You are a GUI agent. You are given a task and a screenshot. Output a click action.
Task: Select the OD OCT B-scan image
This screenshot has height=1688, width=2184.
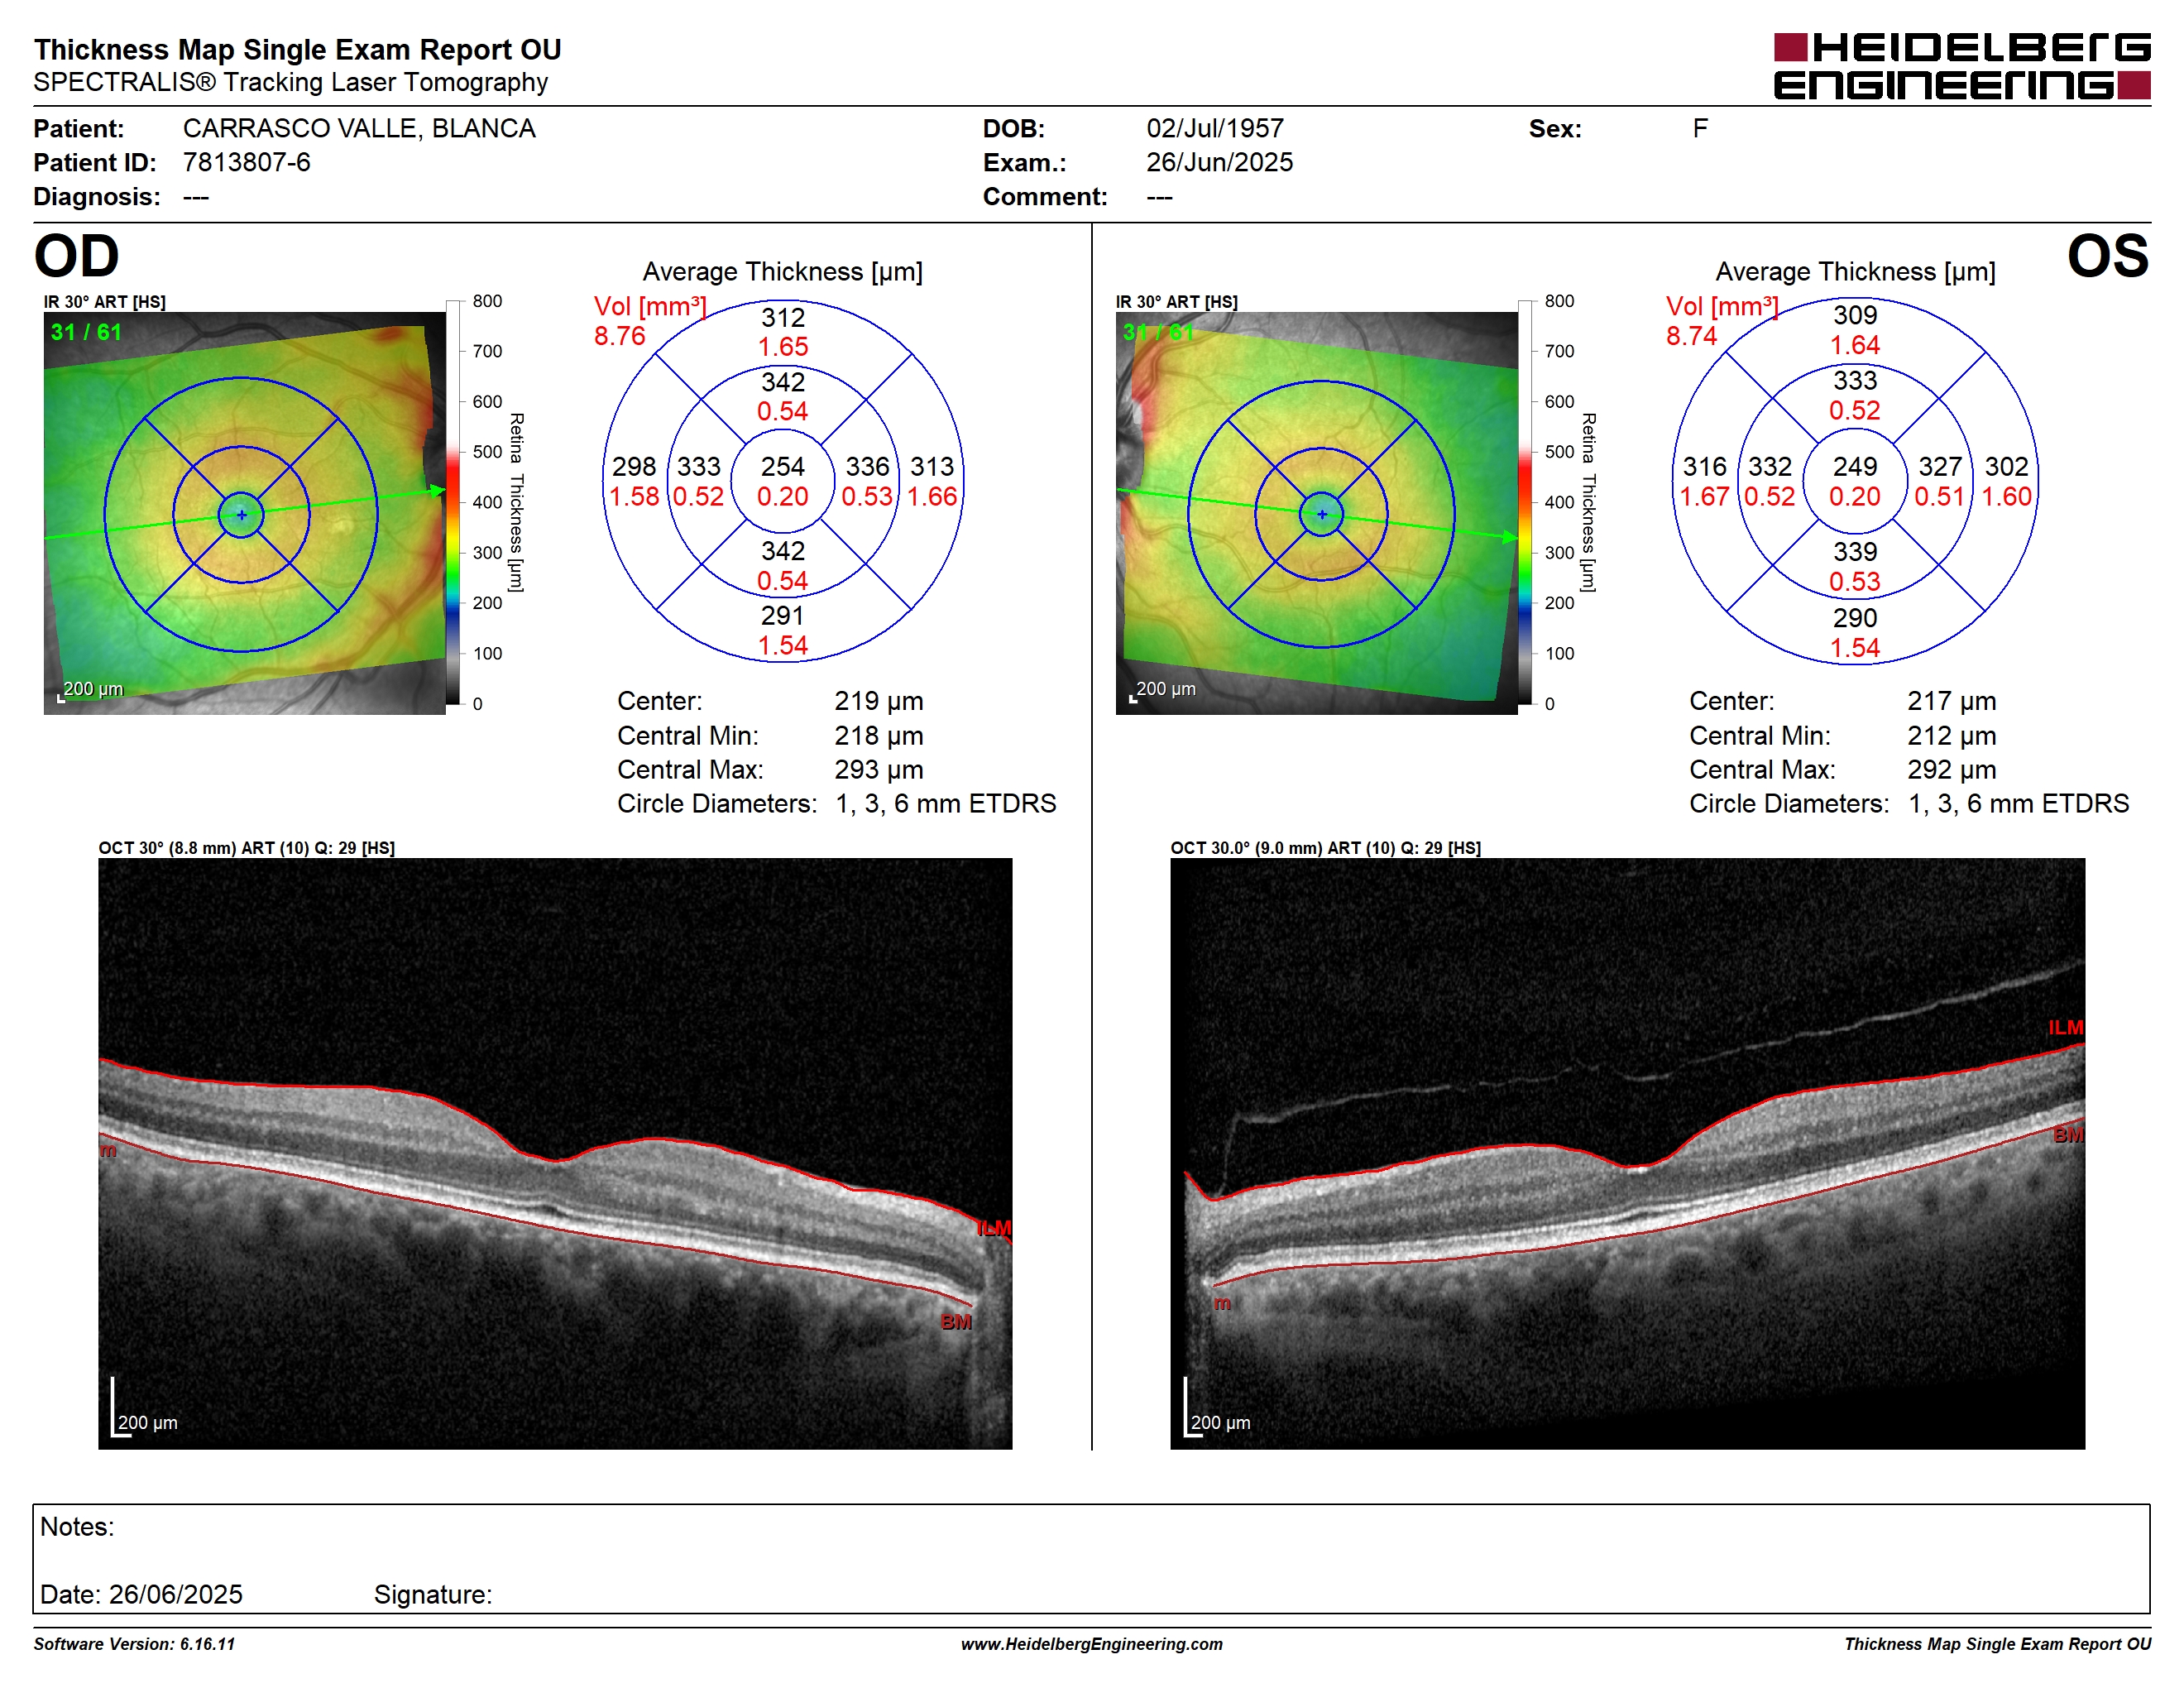tap(555, 1153)
